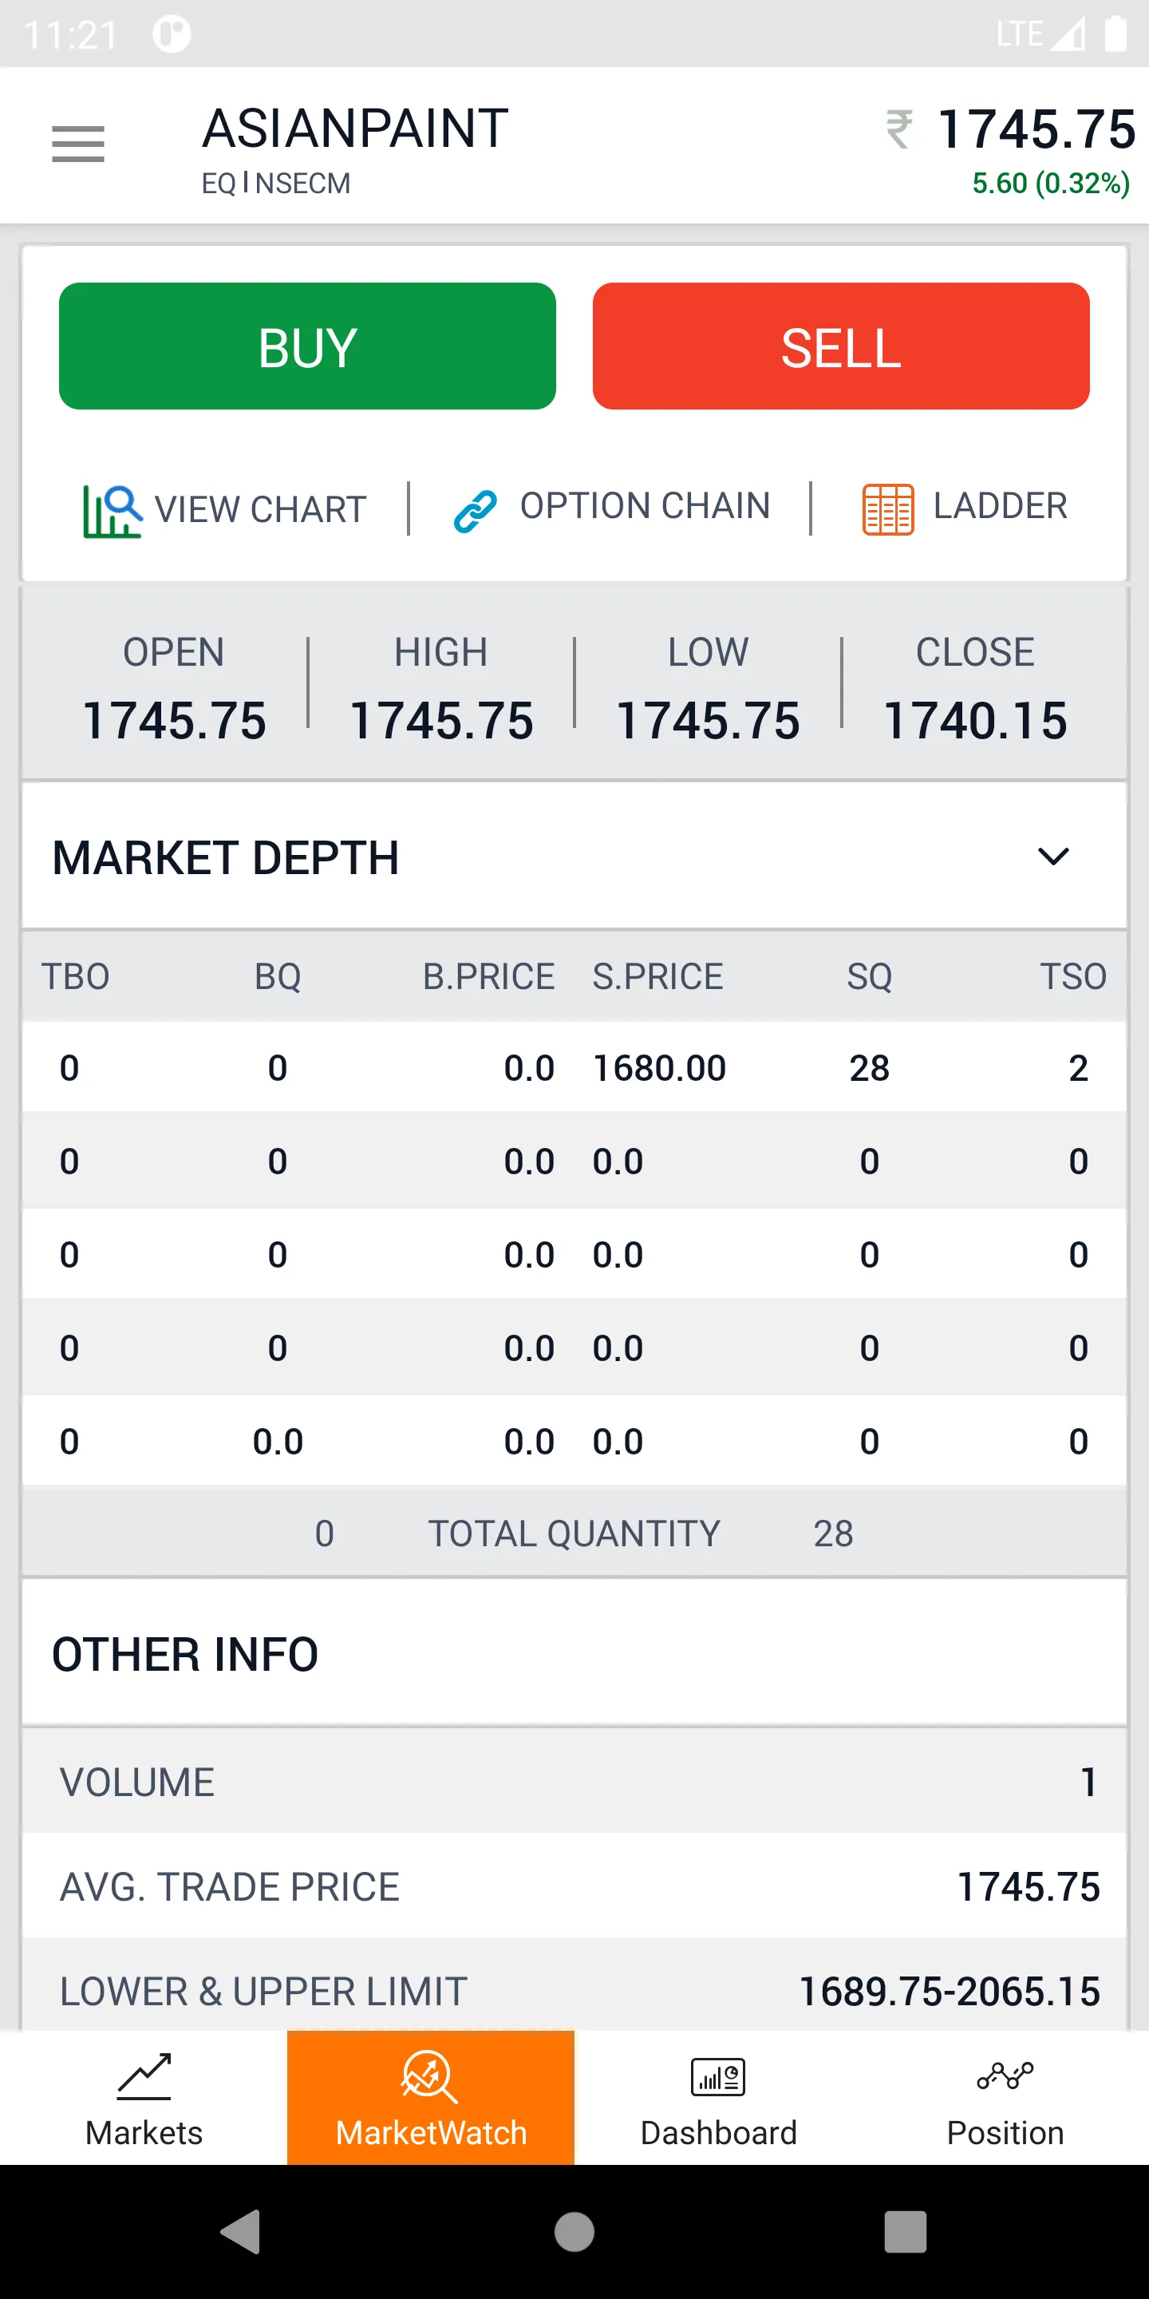The width and height of the screenshot is (1149, 2299).
Task: Tap the Dashboard chart icon
Action: [718, 2075]
